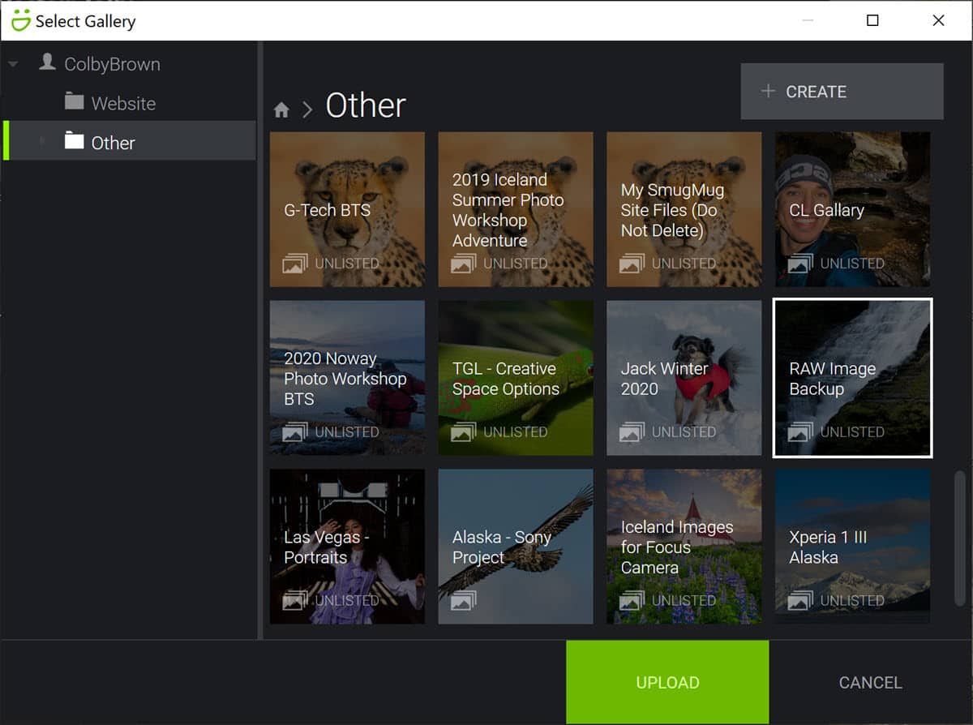
Task: Select Iceland Images for Focus Camera gallery
Action: (x=684, y=547)
